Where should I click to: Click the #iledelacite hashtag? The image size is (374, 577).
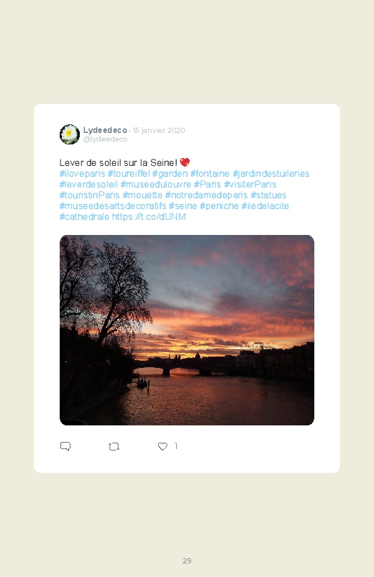coord(265,206)
